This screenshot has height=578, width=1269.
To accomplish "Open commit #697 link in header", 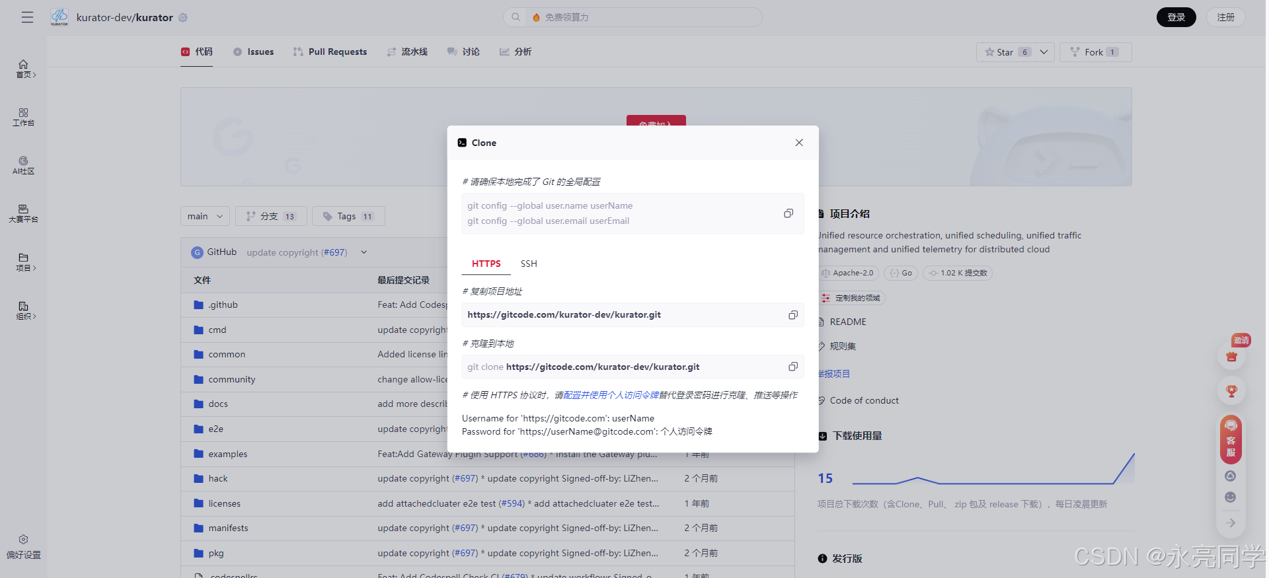I will pyautogui.click(x=334, y=252).
